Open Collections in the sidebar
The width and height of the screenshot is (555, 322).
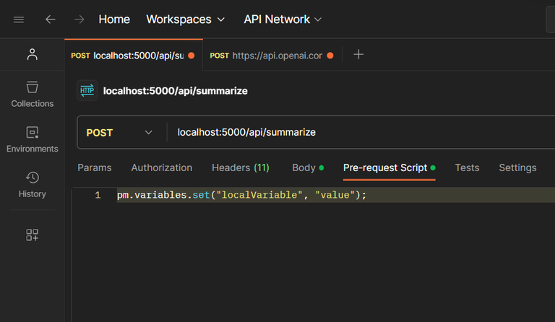[32, 94]
